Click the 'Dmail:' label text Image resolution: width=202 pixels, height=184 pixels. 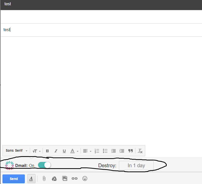(x=21, y=165)
